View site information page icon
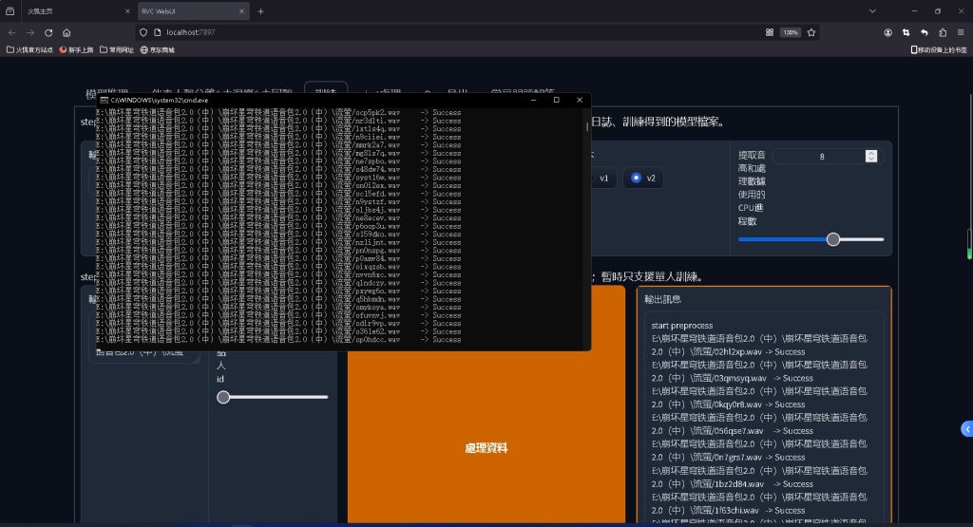This screenshot has width=973, height=527. tap(157, 32)
